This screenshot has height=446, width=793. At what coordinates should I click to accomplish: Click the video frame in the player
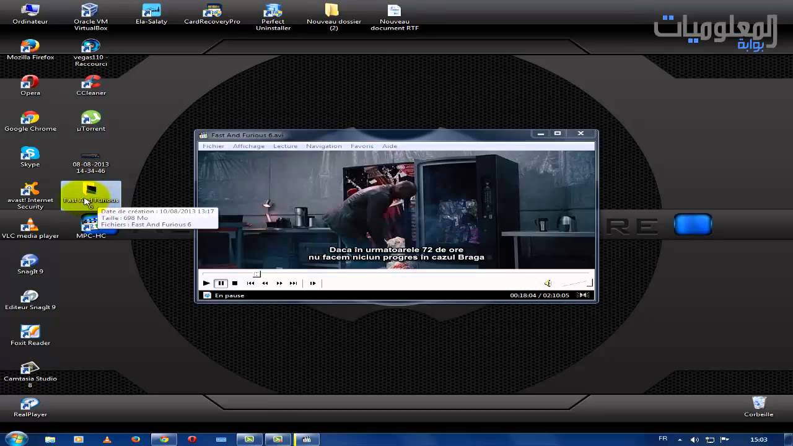click(396, 210)
